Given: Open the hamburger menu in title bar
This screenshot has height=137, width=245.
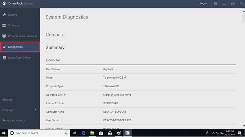Looking at the screenshot, I should click(216, 3).
